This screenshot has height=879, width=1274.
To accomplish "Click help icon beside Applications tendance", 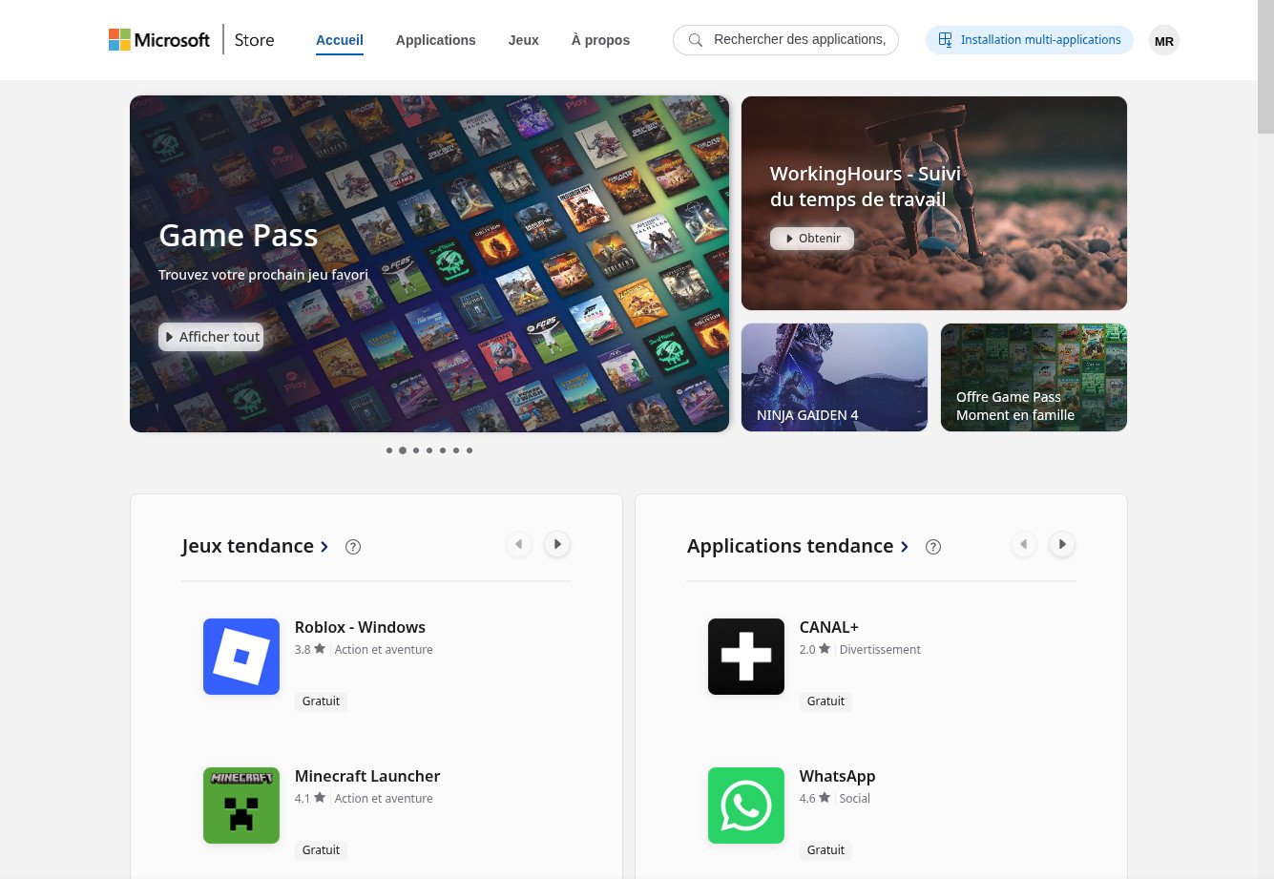I will click(933, 547).
